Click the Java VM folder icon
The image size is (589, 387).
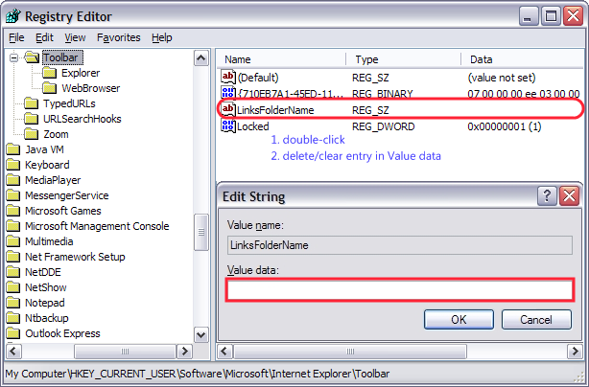(13, 149)
